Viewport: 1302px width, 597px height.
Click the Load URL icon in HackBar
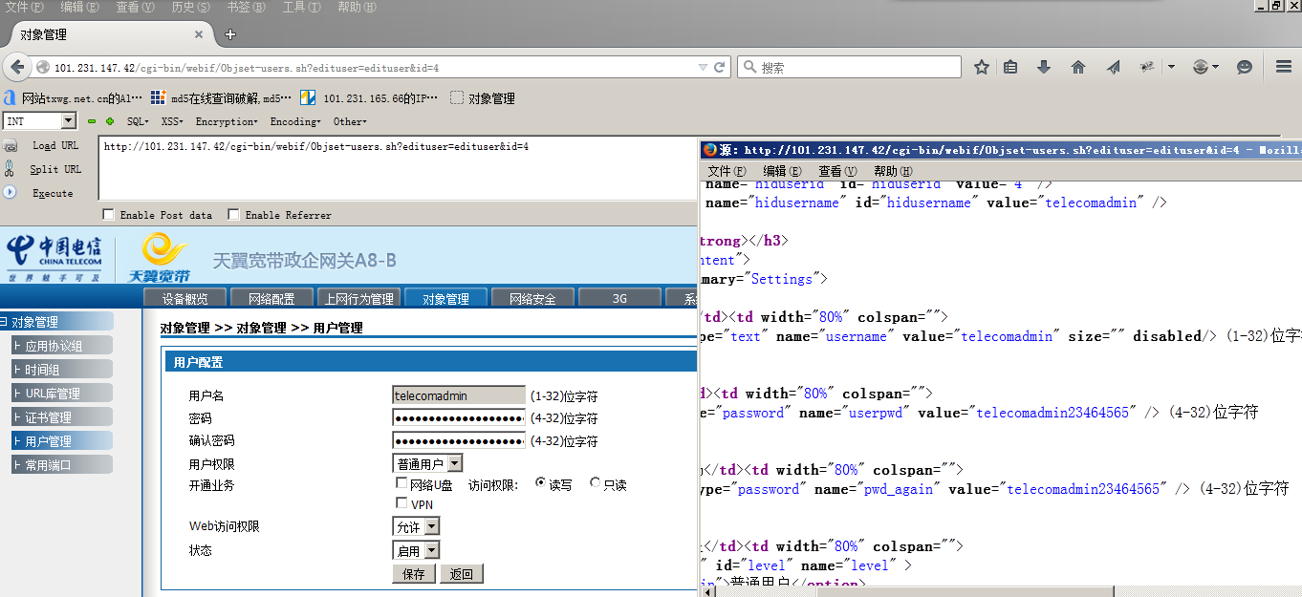11,146
